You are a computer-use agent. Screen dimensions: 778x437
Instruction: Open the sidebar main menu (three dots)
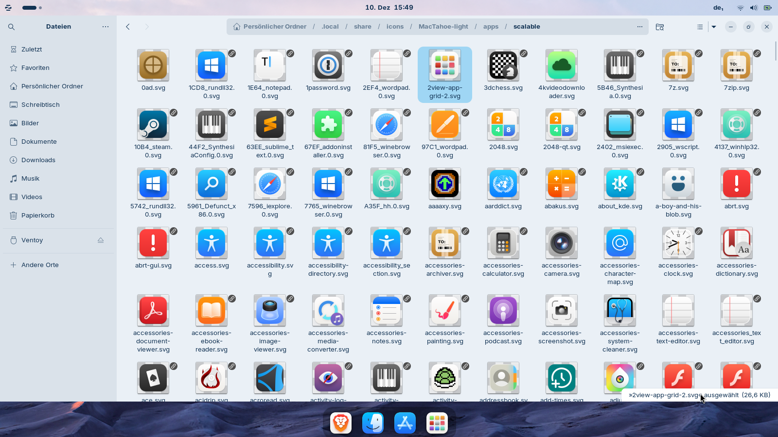[106, 27]
